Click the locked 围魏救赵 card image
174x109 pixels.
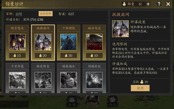coord(94,80)
